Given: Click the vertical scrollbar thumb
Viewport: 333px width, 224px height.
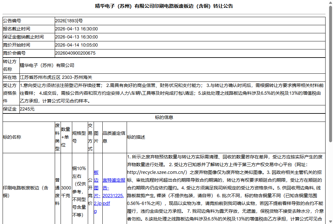Looking at the screenshot, I should tap(330, 74).
